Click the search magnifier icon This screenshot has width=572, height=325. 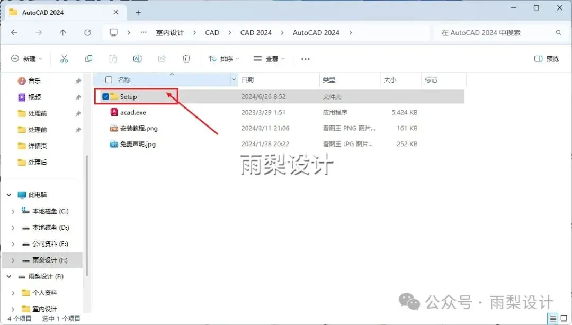point(559,32)
